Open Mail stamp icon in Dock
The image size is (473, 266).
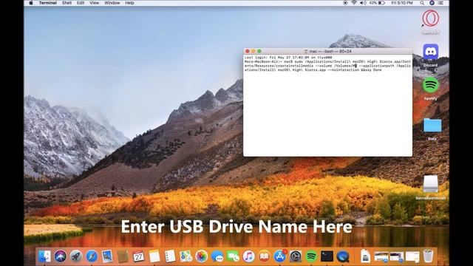click(107, 256)
